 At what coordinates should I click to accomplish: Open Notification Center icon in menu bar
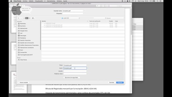pyautogui.click(x=161, y=1)
